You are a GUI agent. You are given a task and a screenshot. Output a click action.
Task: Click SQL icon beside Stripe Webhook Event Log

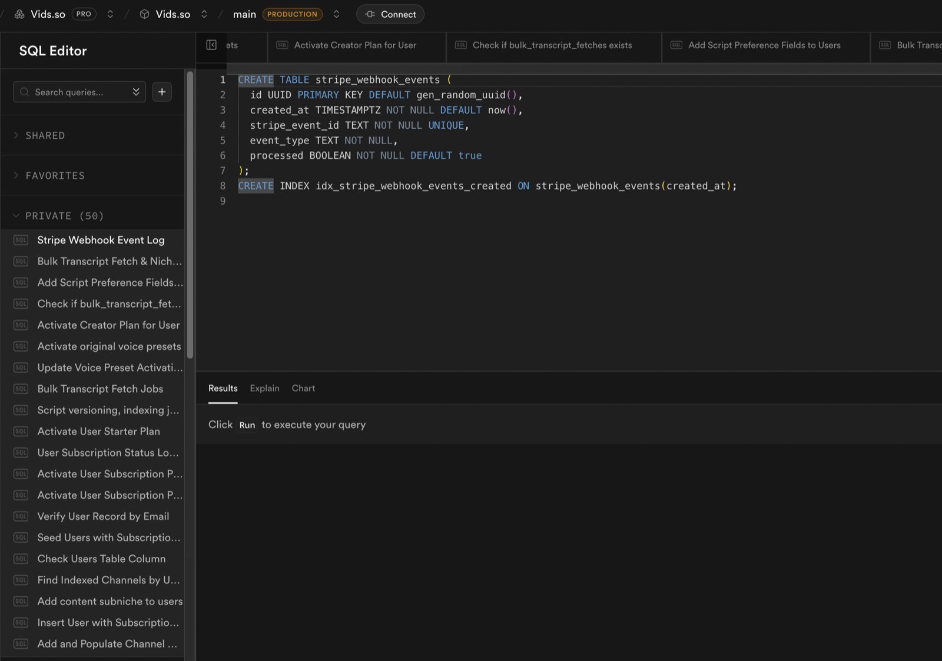[x=21, y=240]
